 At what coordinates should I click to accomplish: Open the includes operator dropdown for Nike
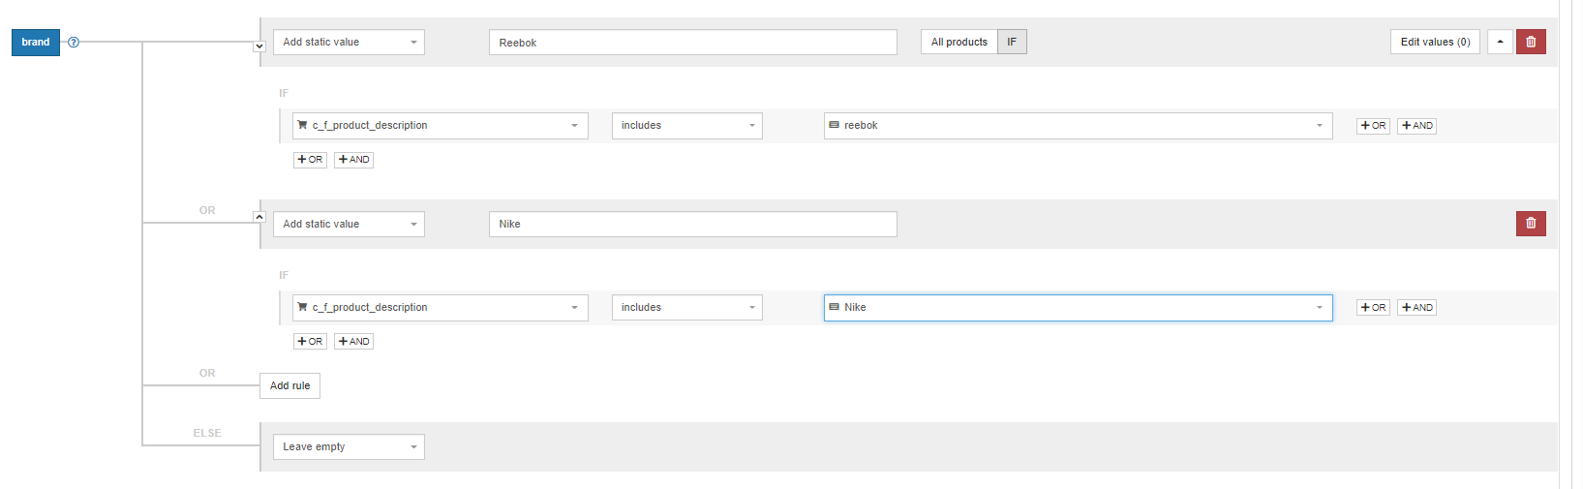[686, 308]
